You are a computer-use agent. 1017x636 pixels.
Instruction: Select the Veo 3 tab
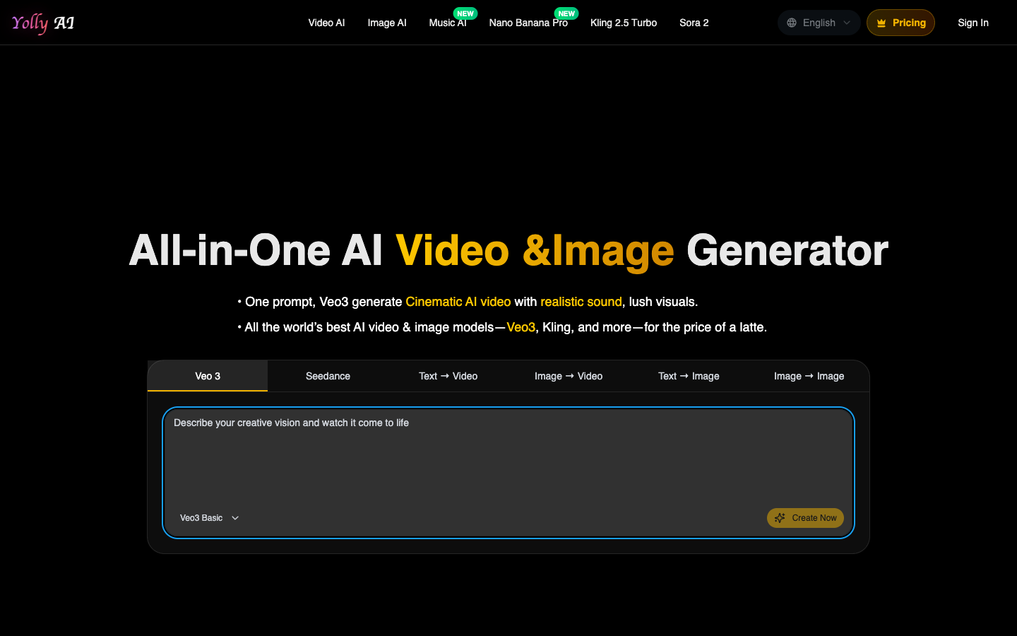click(208, 376)
